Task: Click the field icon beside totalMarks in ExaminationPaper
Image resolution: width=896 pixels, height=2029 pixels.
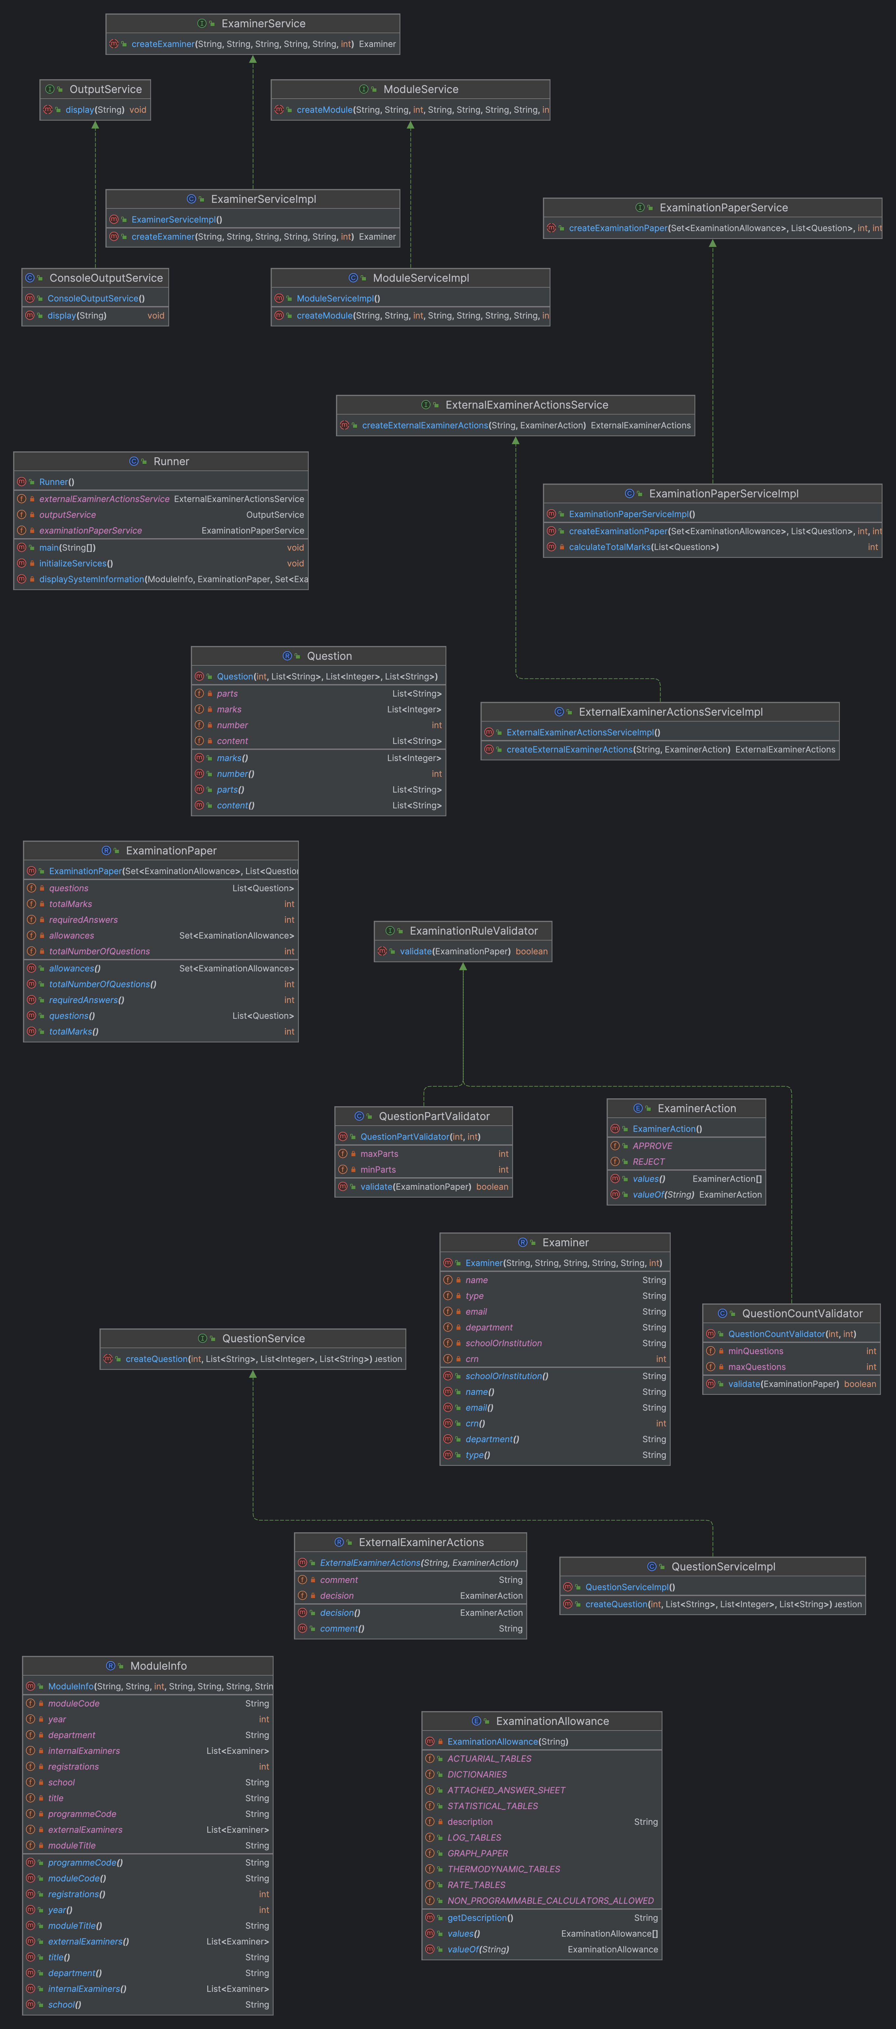Action: pos(32,904)
